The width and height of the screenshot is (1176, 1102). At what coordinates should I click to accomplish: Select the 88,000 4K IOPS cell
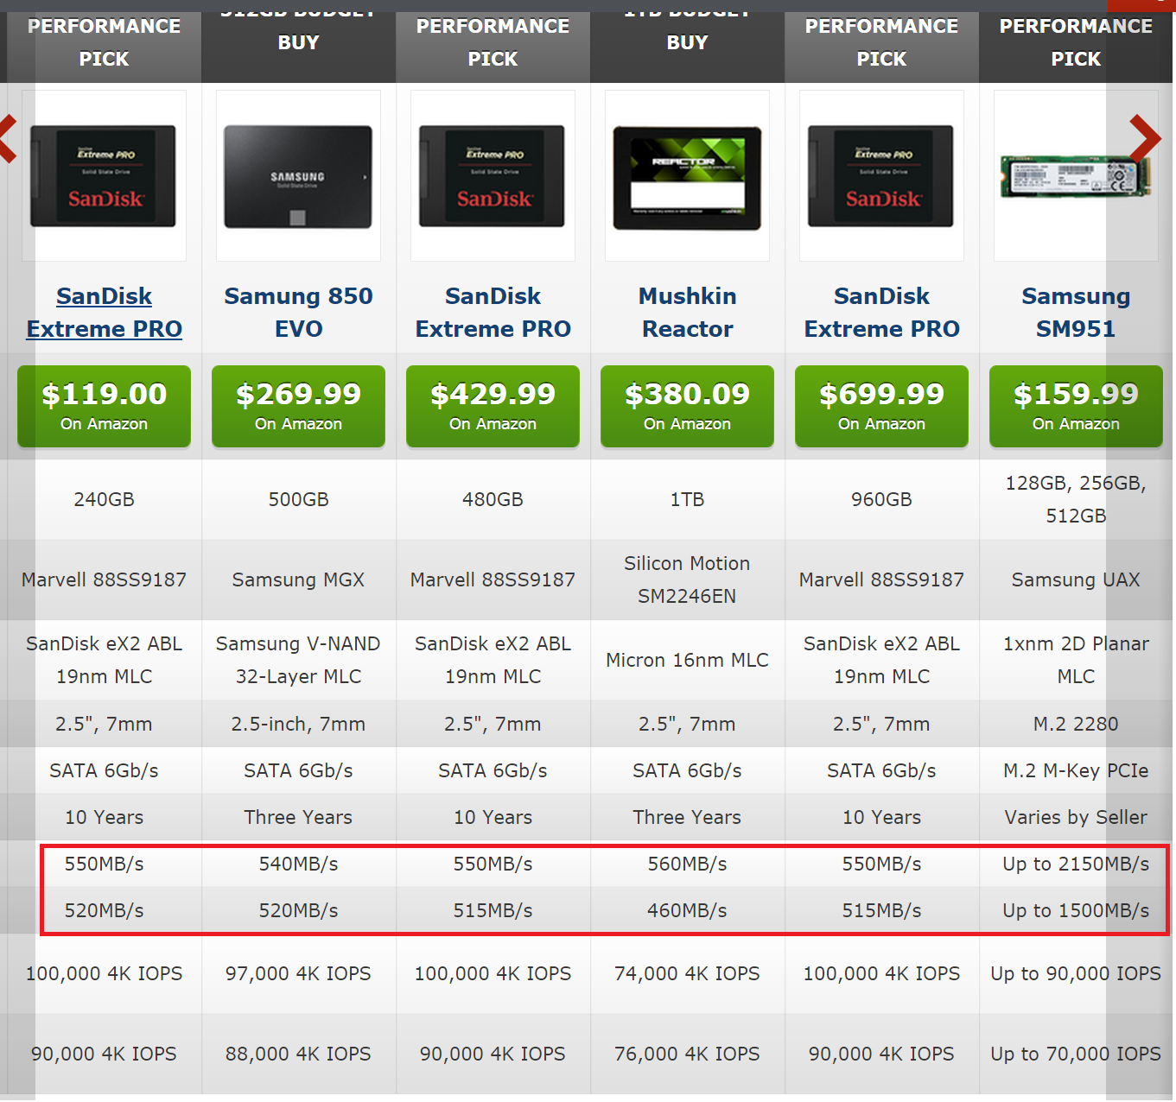point(298,1054)
